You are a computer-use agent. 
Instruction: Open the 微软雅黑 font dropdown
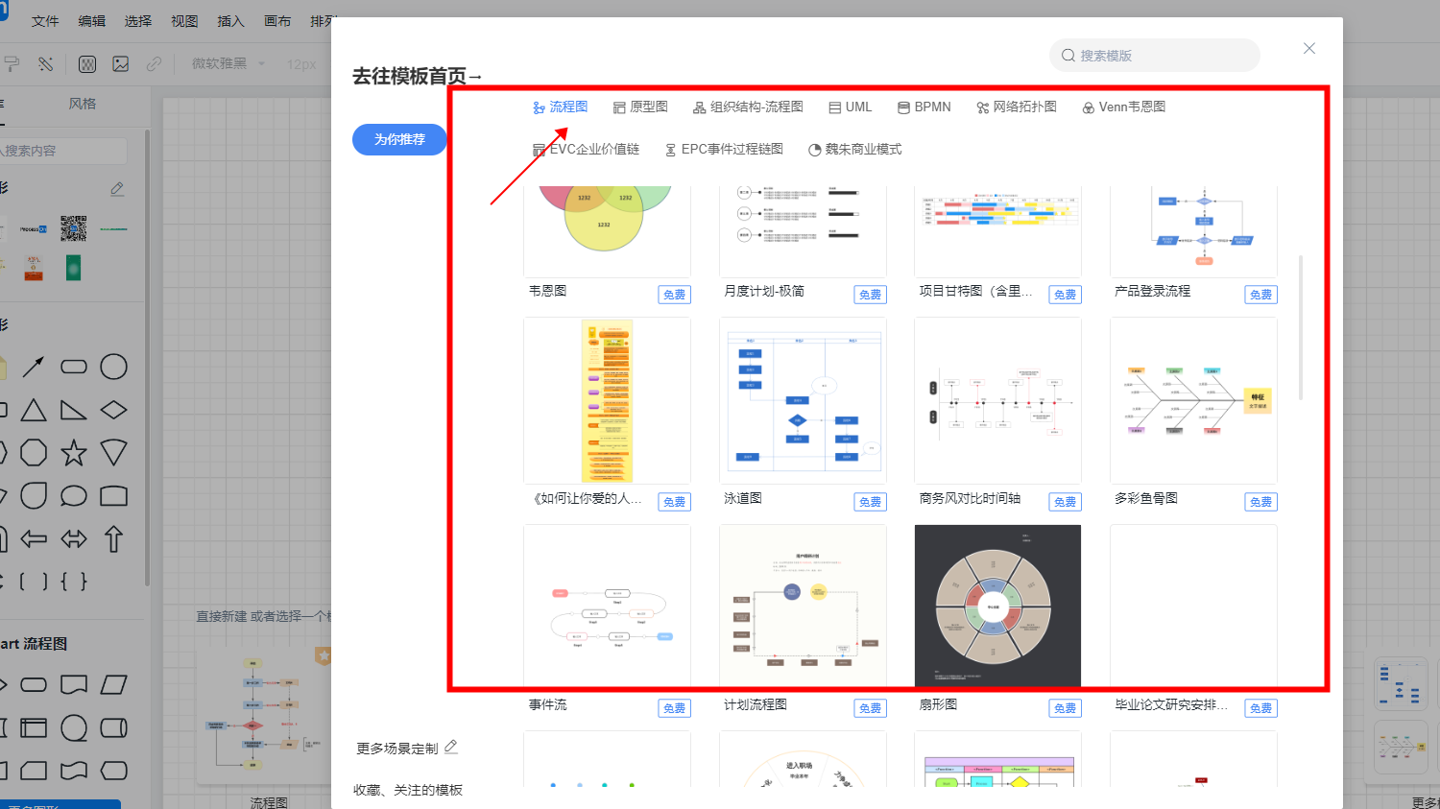pos(228,63)
